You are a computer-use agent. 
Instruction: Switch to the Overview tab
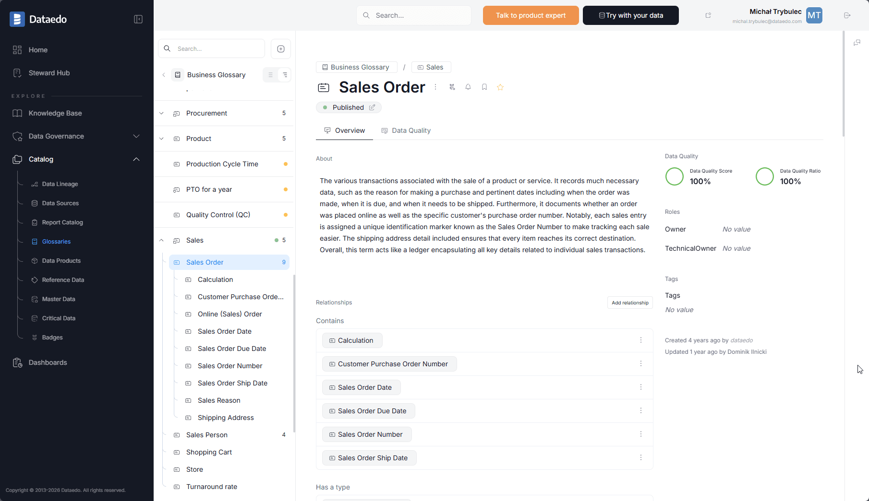[x=344, y=130]
